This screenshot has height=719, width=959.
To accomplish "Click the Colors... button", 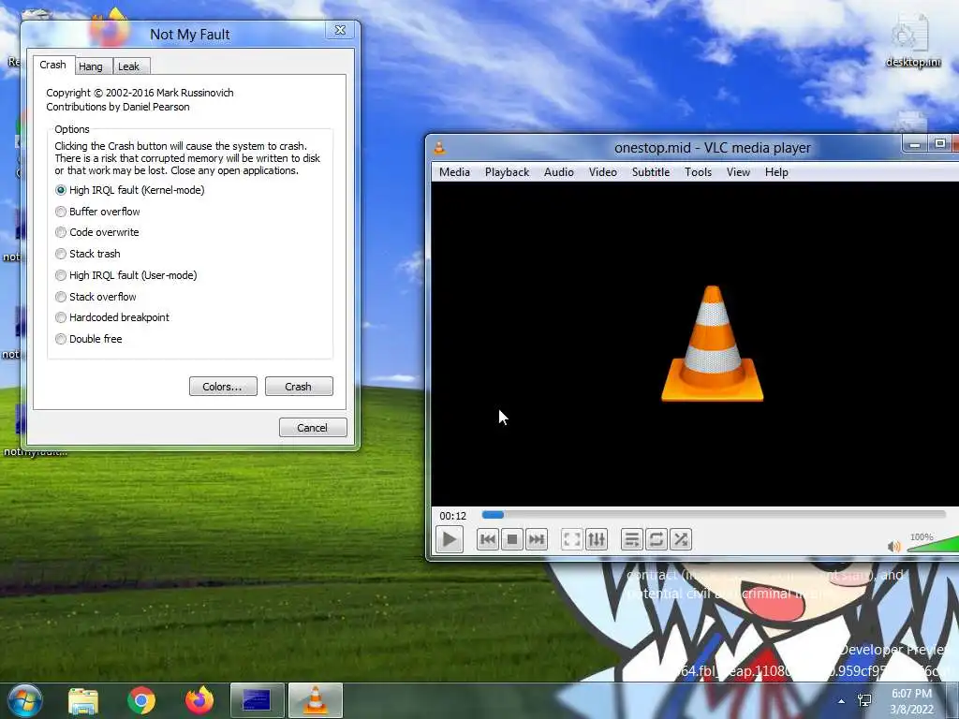I will [x=223, y=387].
